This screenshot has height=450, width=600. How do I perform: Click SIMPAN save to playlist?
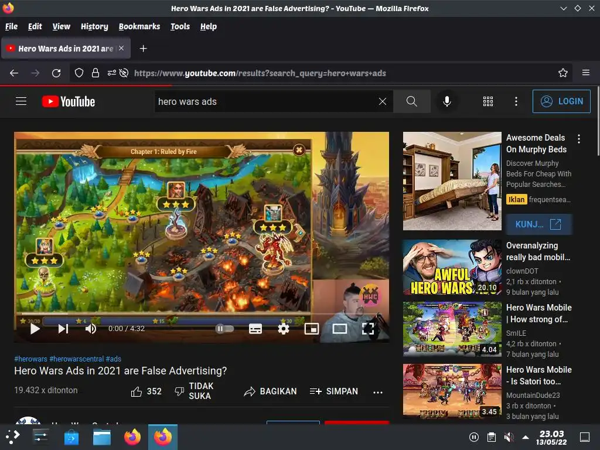(333, 391)
